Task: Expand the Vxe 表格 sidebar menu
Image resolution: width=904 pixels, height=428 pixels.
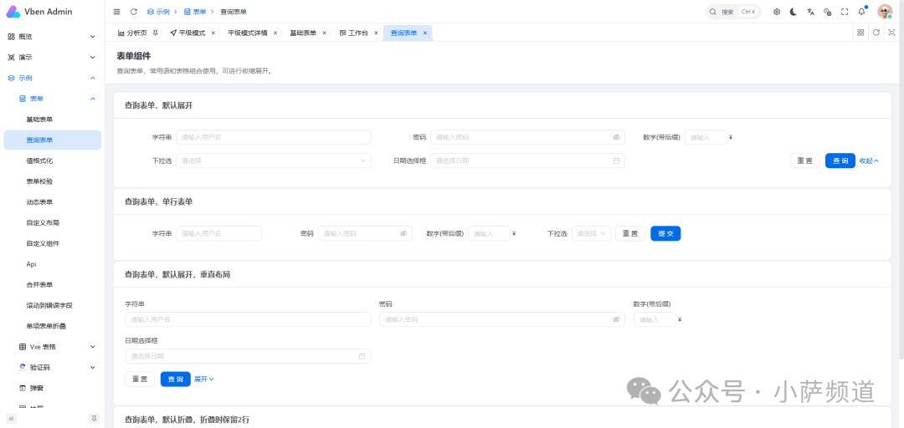Action: pyautogui.click(x=52, y=347)
